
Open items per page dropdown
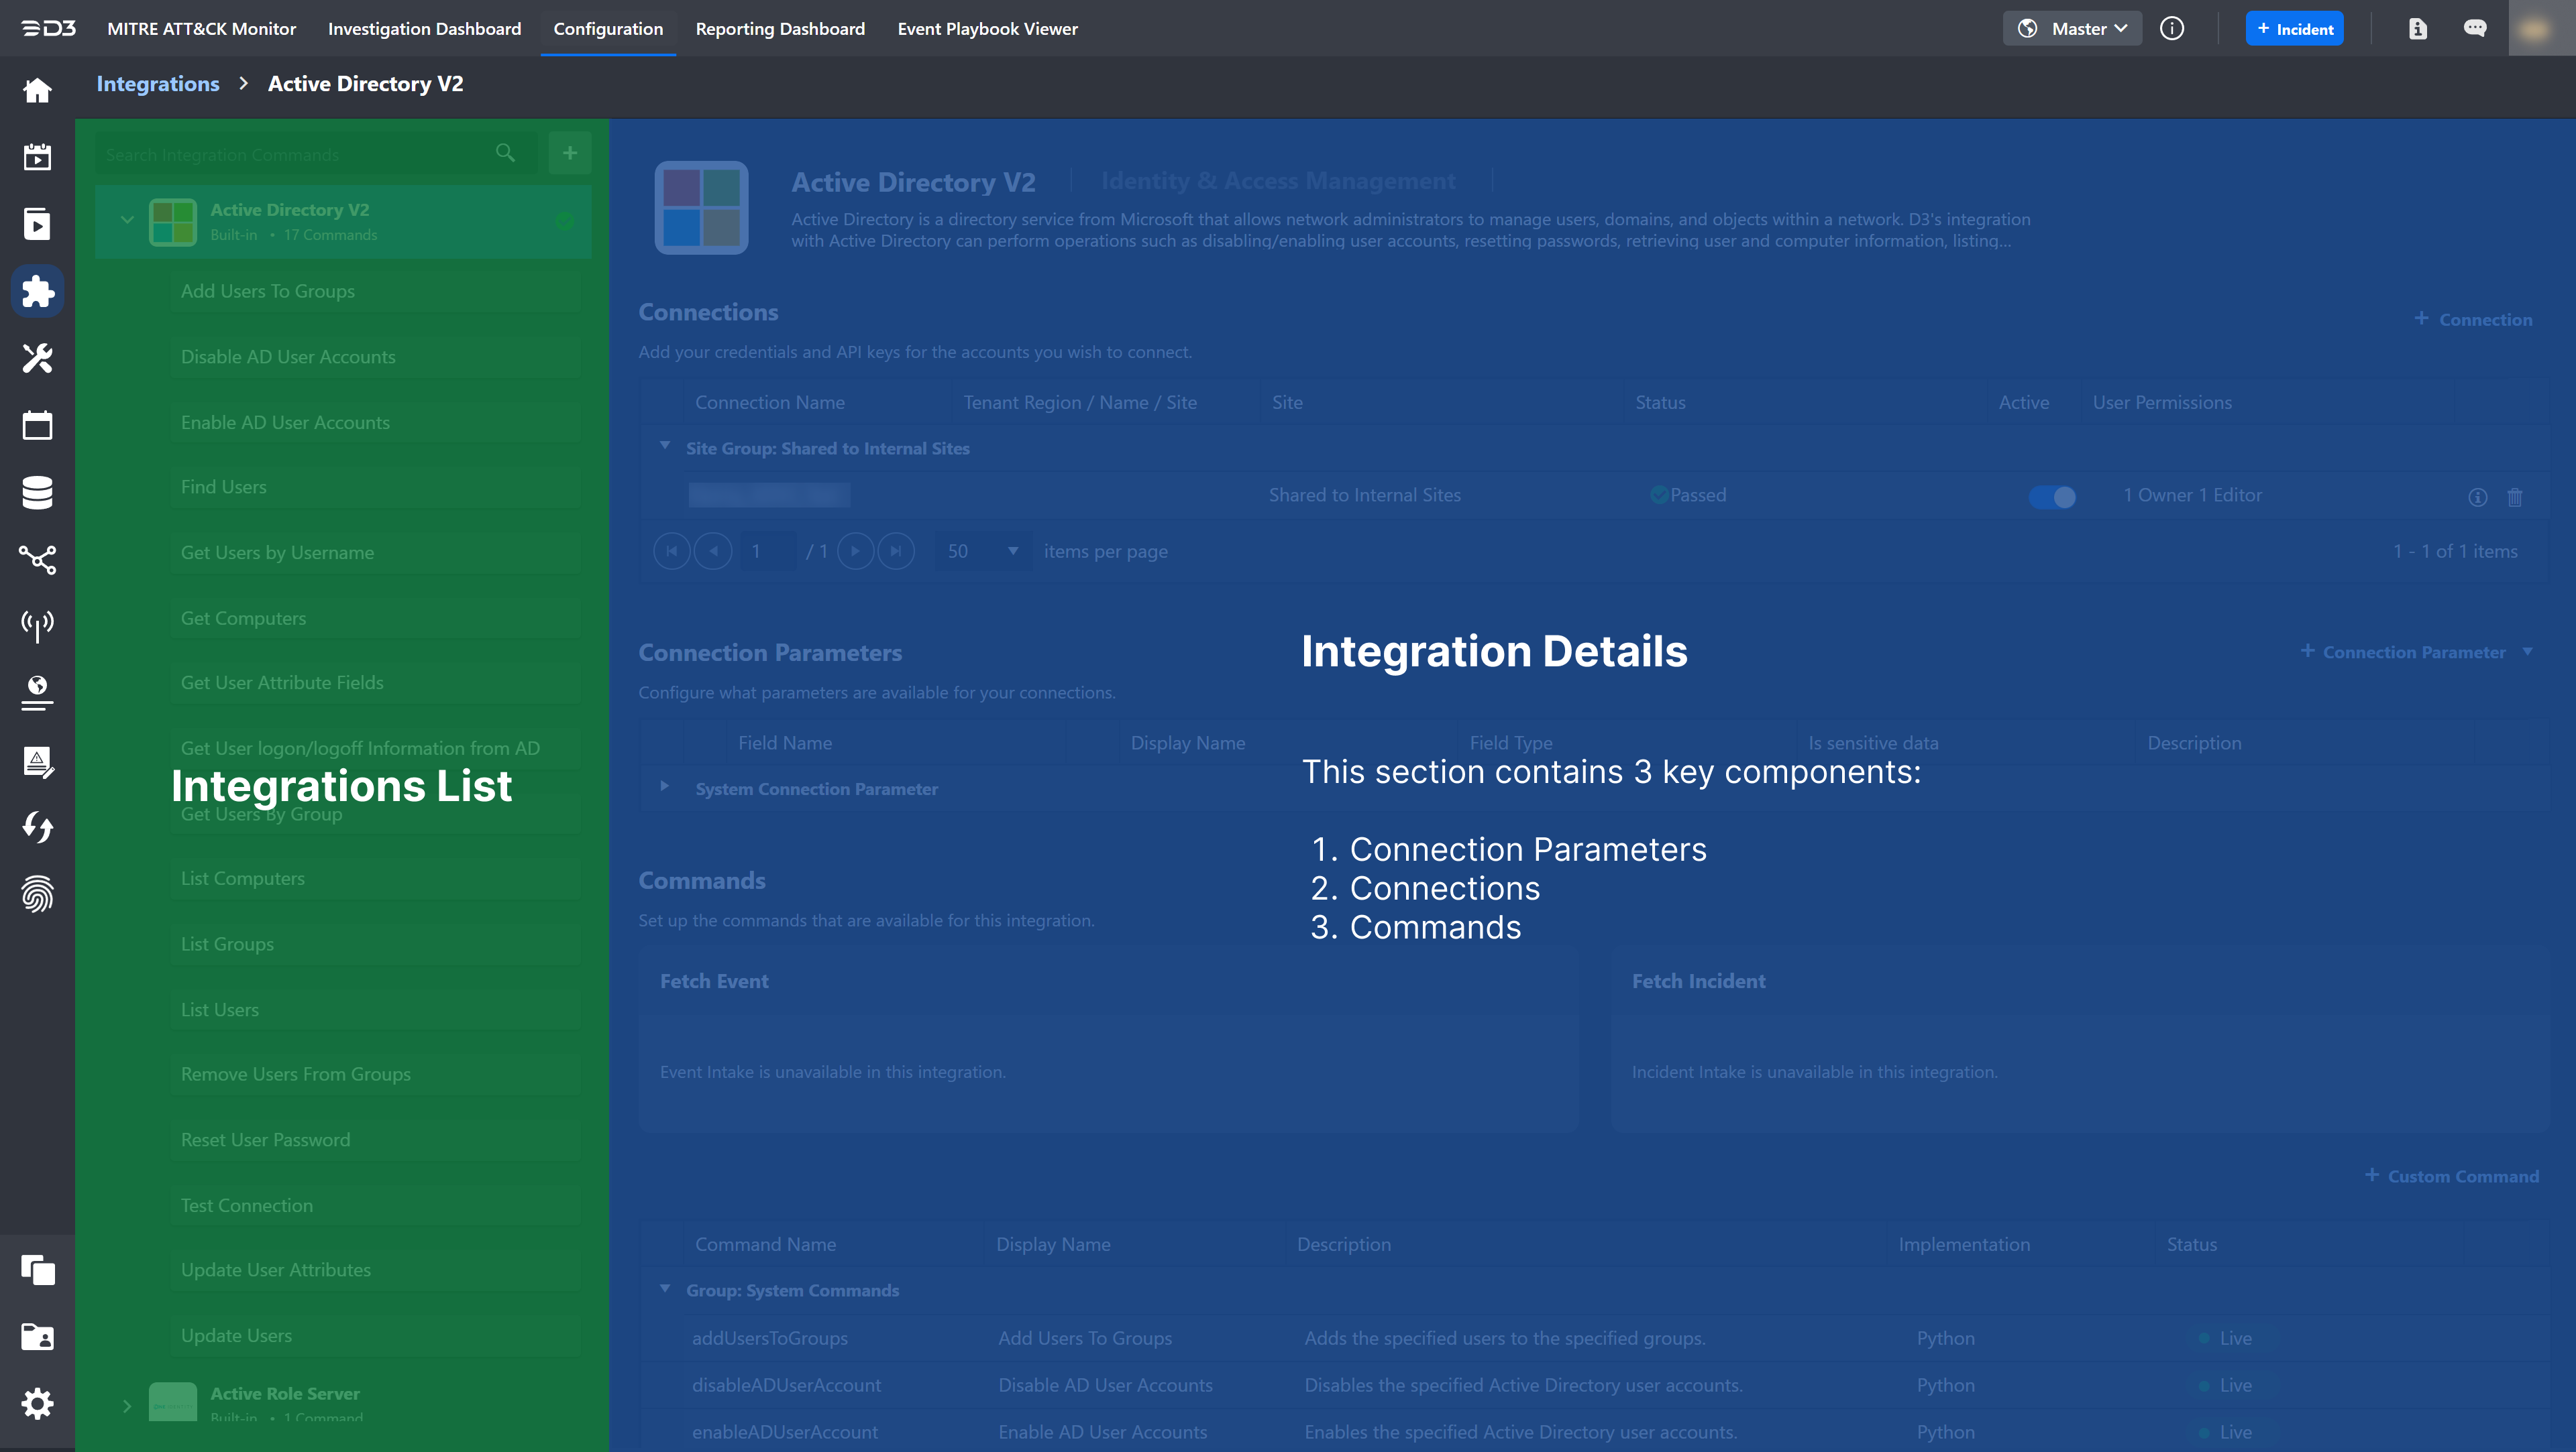(x=981, y=552)
